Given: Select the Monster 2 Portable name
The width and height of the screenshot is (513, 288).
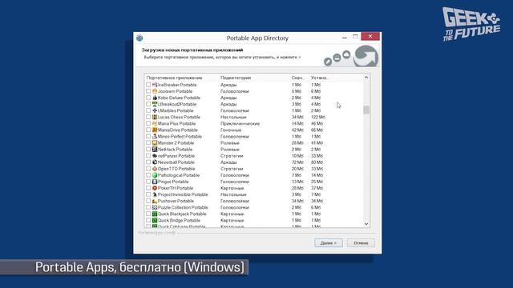Looking at the screenshot, I should click(176, 143).
